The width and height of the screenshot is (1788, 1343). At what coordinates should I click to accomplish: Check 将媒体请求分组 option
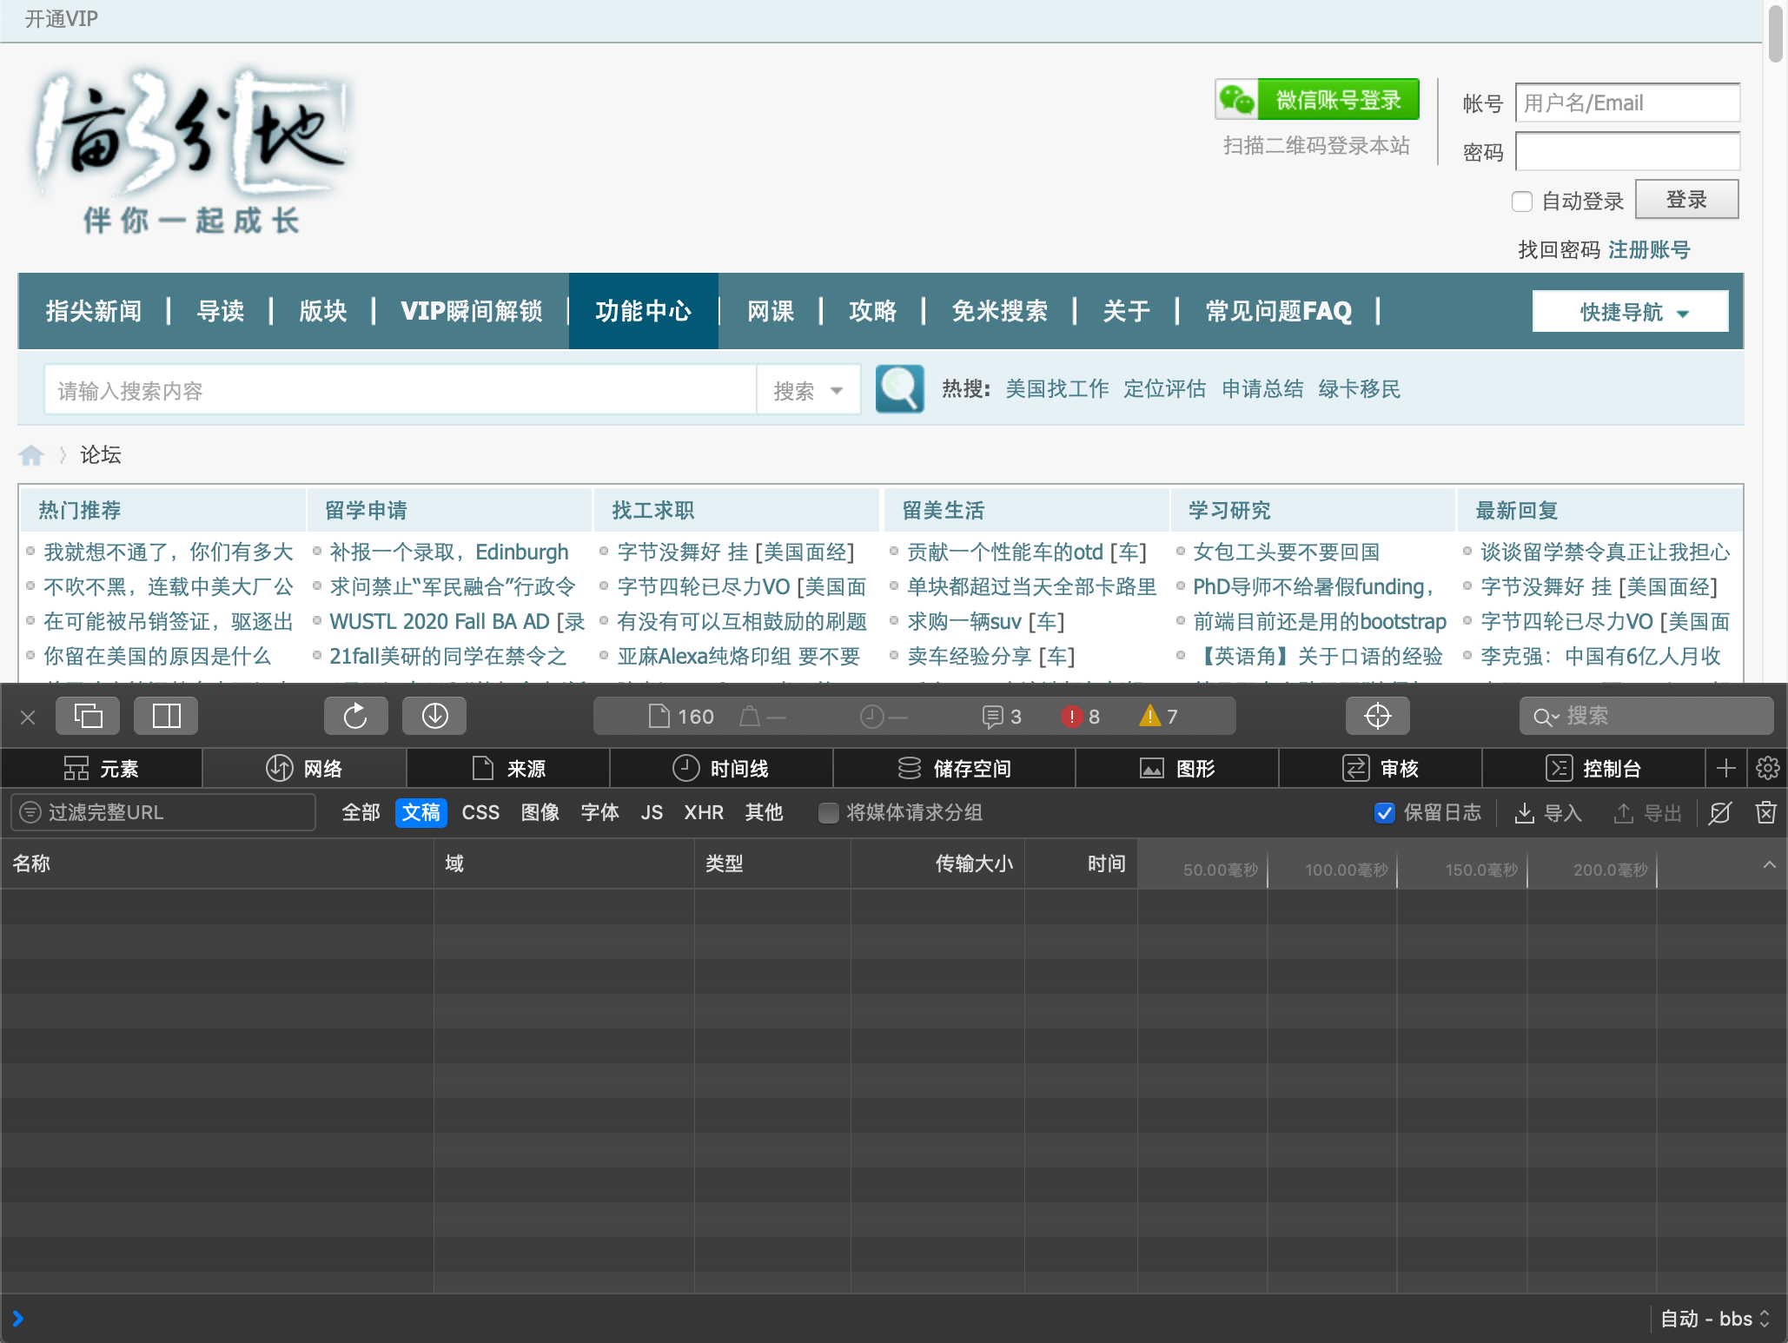(x=829, y=812)
